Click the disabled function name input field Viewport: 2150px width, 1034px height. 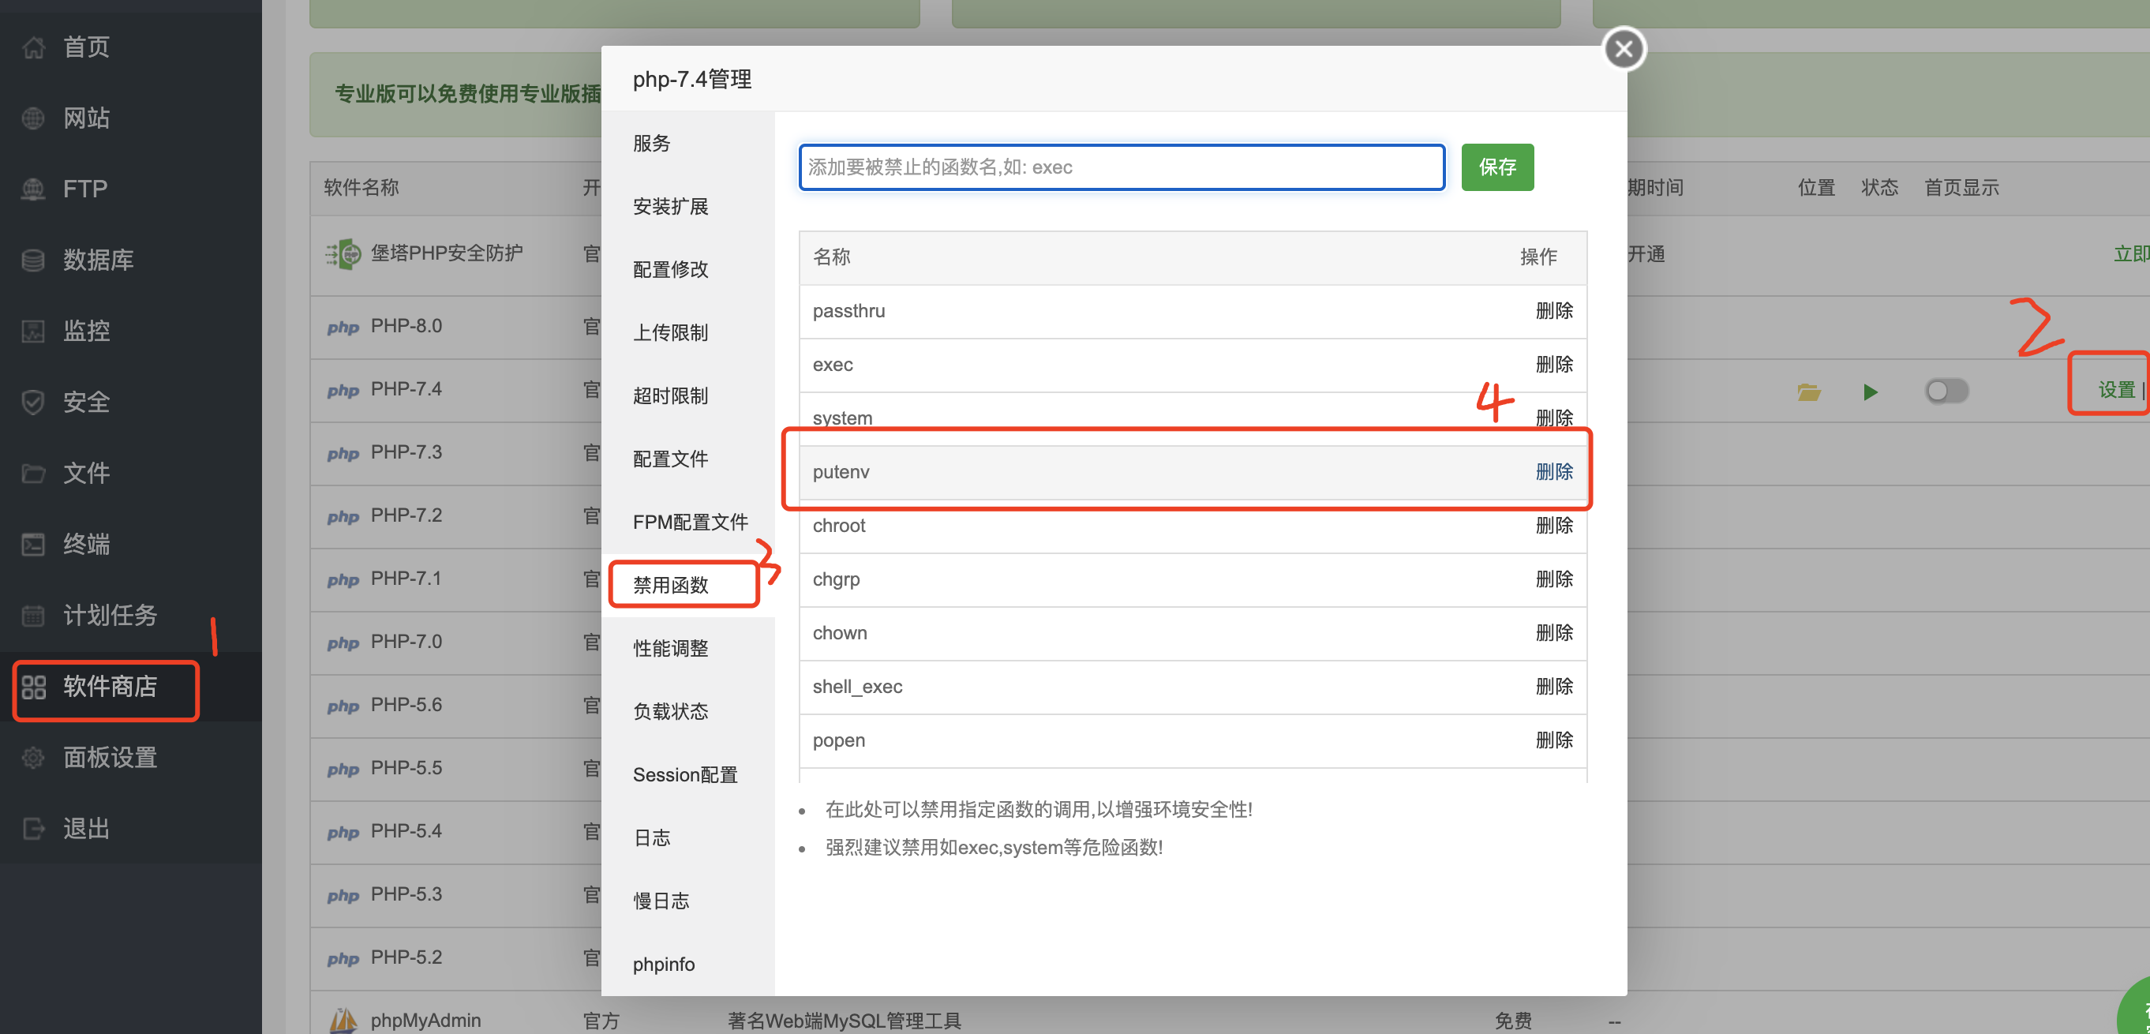click(x=1121, y=167)
